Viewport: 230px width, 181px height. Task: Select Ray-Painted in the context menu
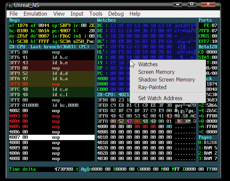point(152,87)
